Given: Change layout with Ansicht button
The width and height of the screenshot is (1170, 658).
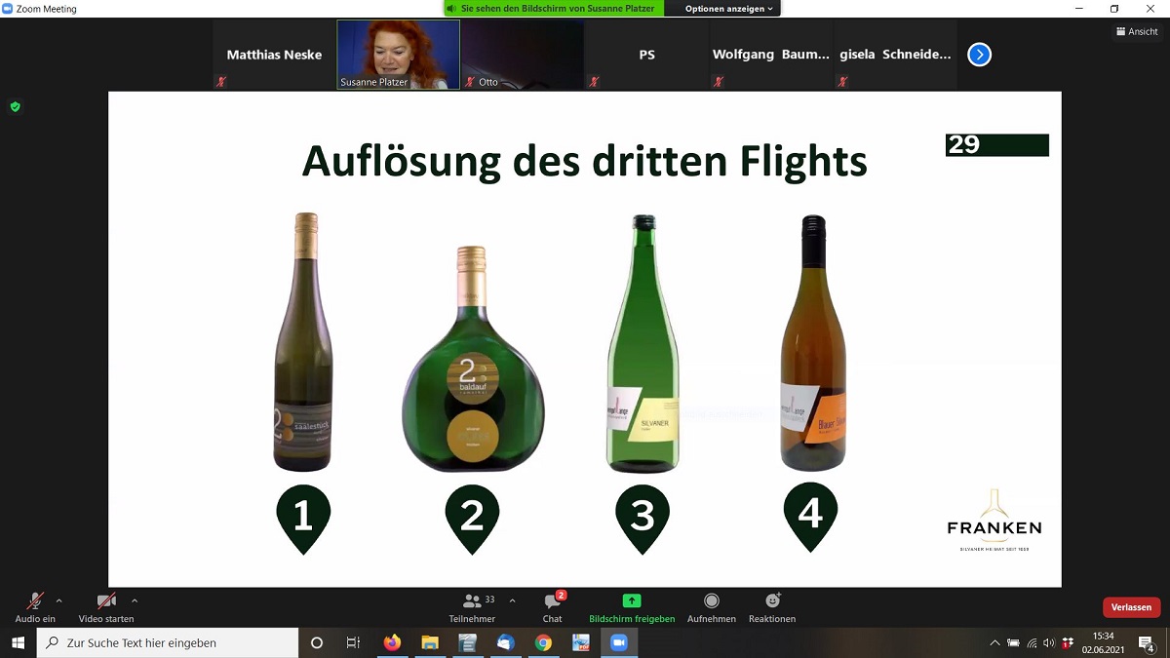Looking at the screenshot, I should (1137, 31).
